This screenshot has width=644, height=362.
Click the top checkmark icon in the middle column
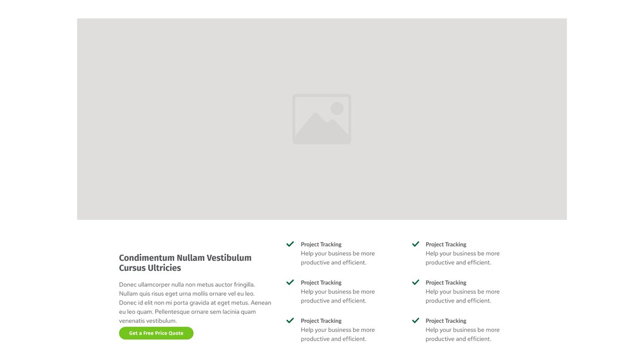pos(290,244)
